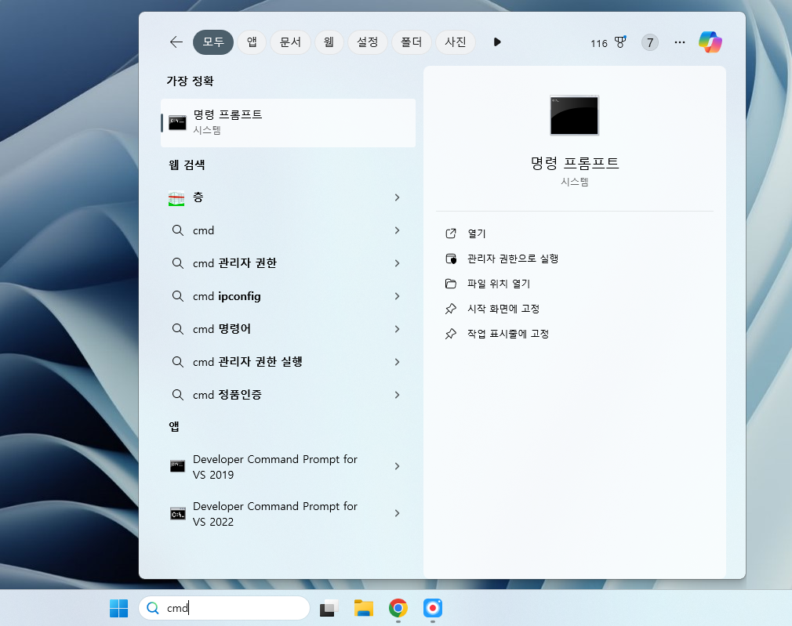Select the cmd ipconfig suggestion
This screenshot has width=792, height=626.
288,296
